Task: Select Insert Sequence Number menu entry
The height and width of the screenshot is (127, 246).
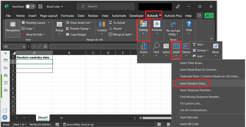Action: (196, 90)
